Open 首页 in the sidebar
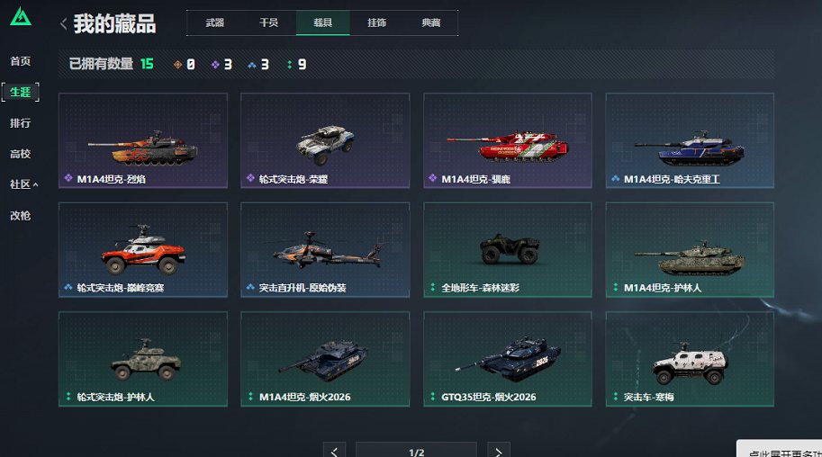This screenshot has width=822, height=457. tap(21, 61)
